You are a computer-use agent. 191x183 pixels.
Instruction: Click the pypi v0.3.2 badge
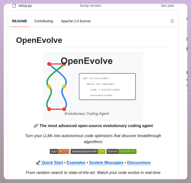click(x=59, y=151)
